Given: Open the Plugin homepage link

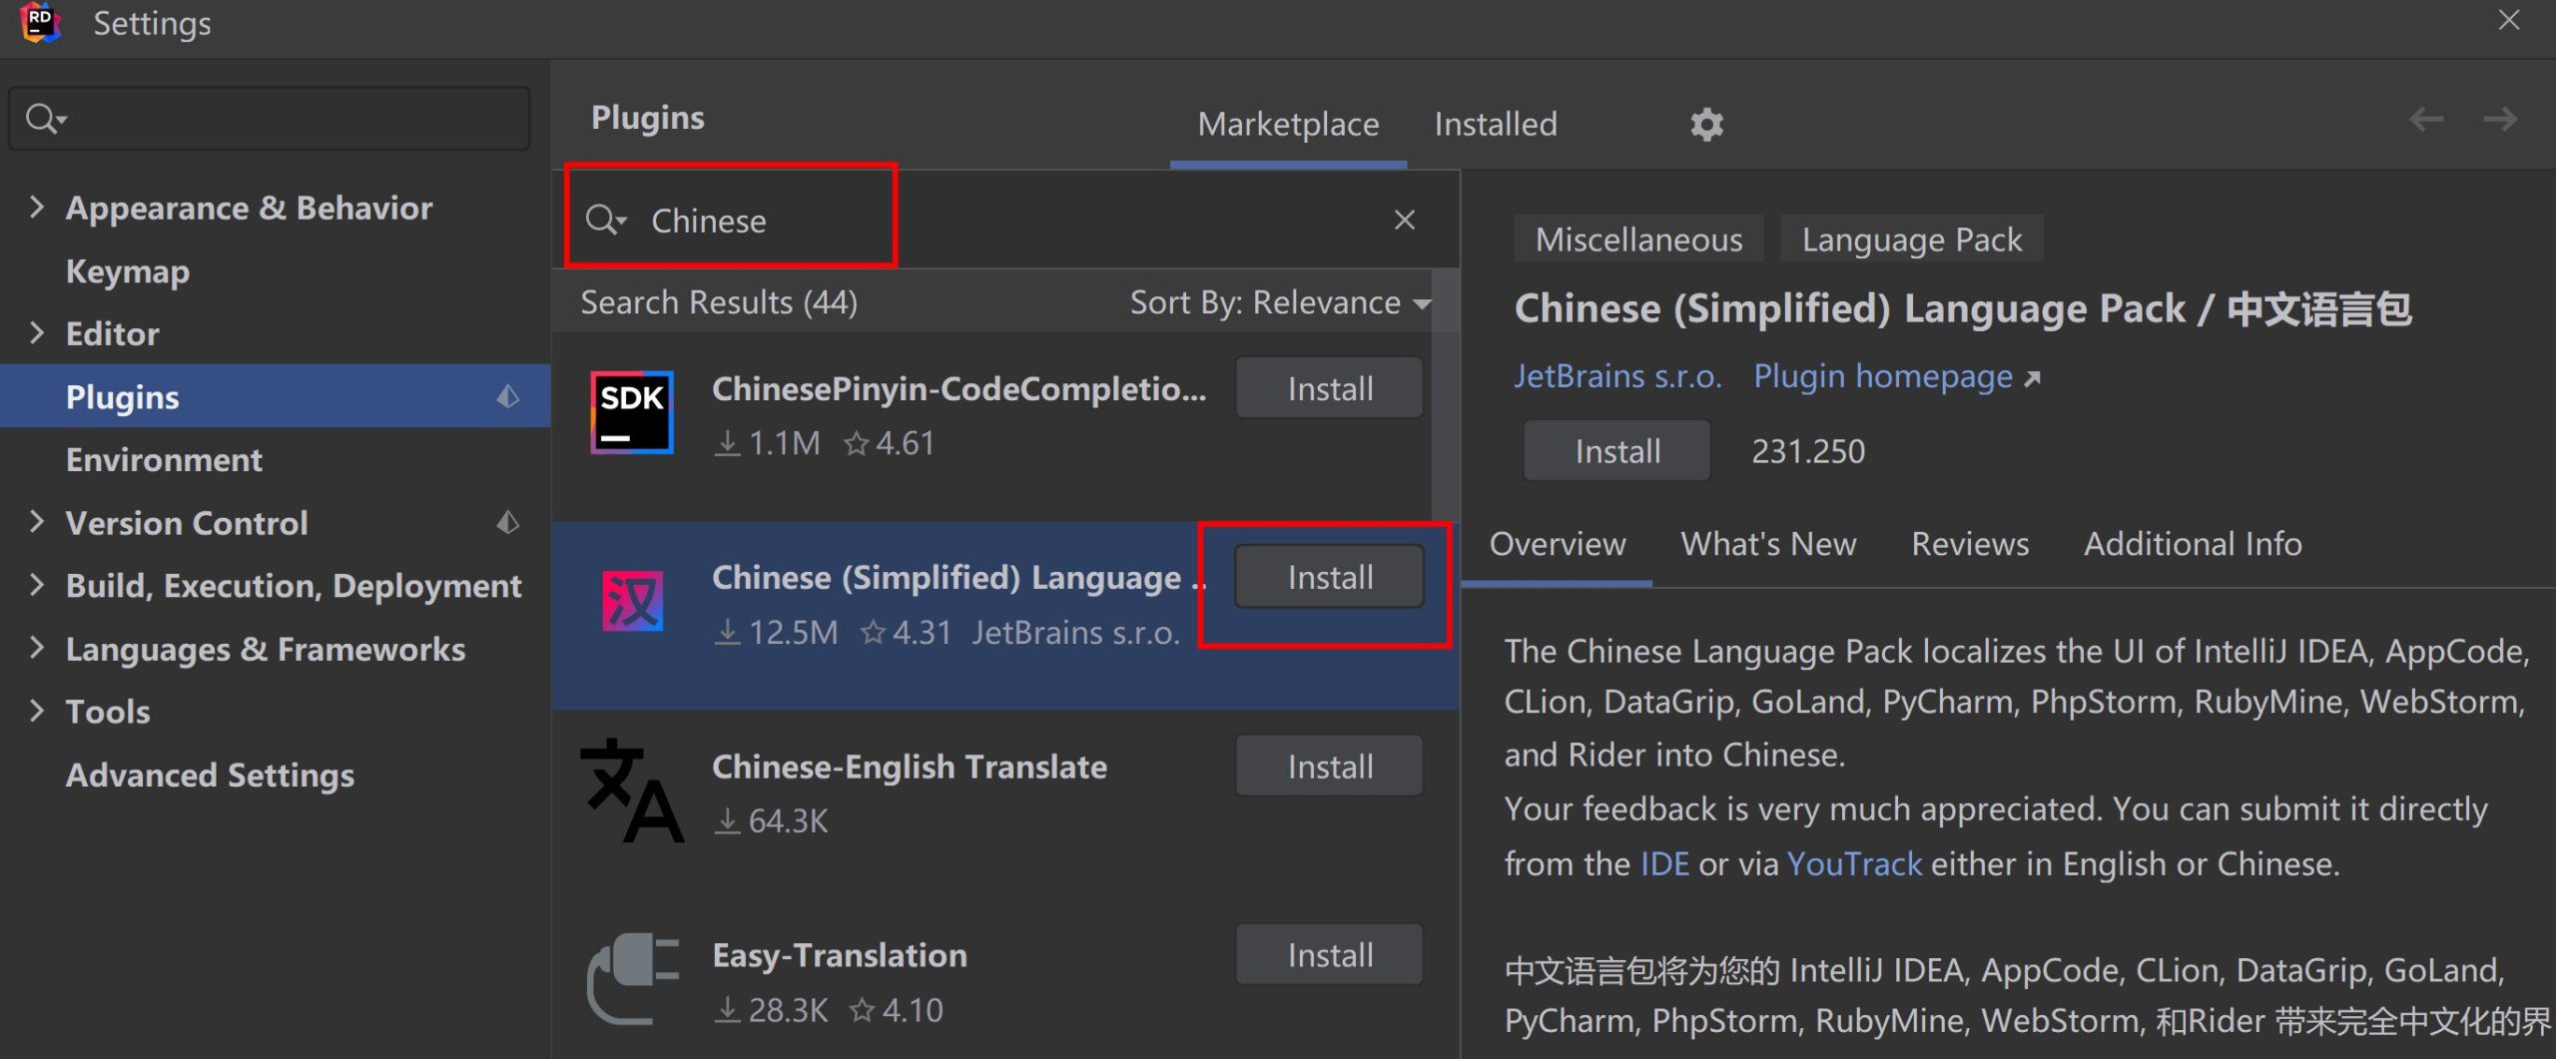Looking at the screenshot, I should [x=1896, y=376].
